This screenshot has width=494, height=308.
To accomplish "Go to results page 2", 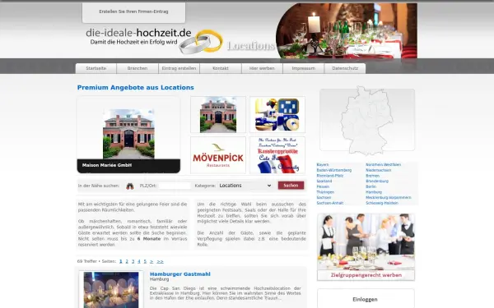I will click(127, 261).
